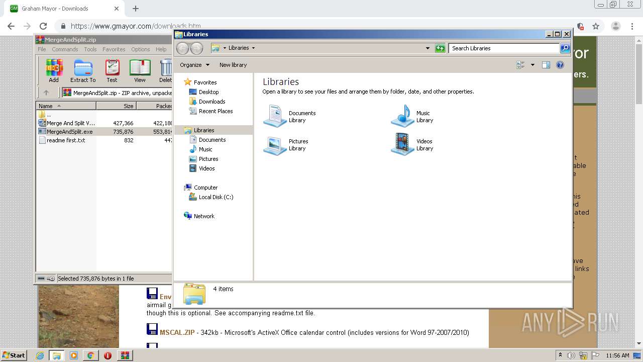The image size is (643, 362).
Task: Open WinRAR Commands menu
Action: (x=65, y=49)
